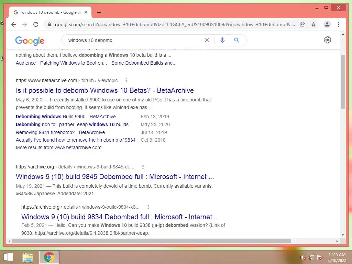The width and height of the screenshot is (352, 264).
Task: Click the forward navigation arrow
Action: (x=25, y=24)
